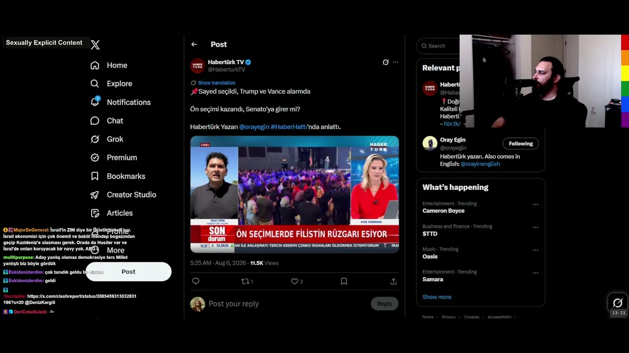Click the 11.5K Views count

click(264, 263)
